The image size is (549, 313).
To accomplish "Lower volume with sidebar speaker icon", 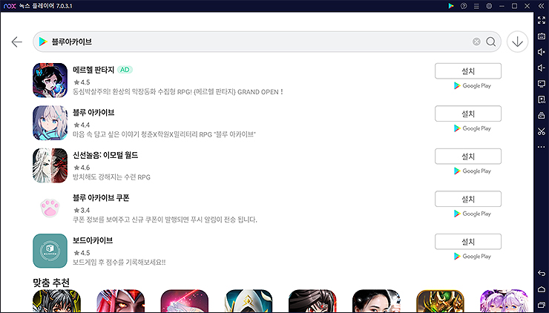I will (x=542, y=67).
